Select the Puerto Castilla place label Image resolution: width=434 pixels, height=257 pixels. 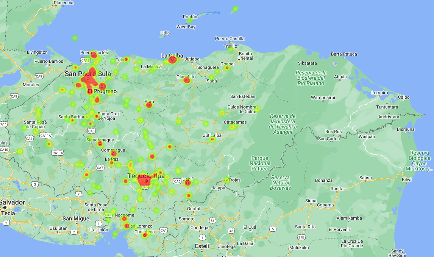pyautogui.click(x=230, y=39)
